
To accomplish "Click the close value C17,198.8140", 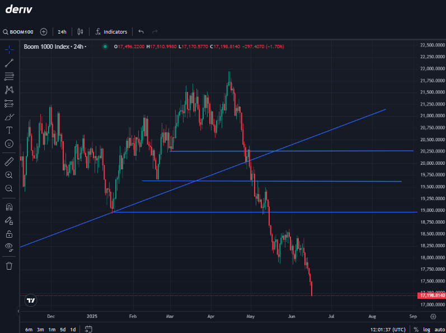I will coord(225,47).
